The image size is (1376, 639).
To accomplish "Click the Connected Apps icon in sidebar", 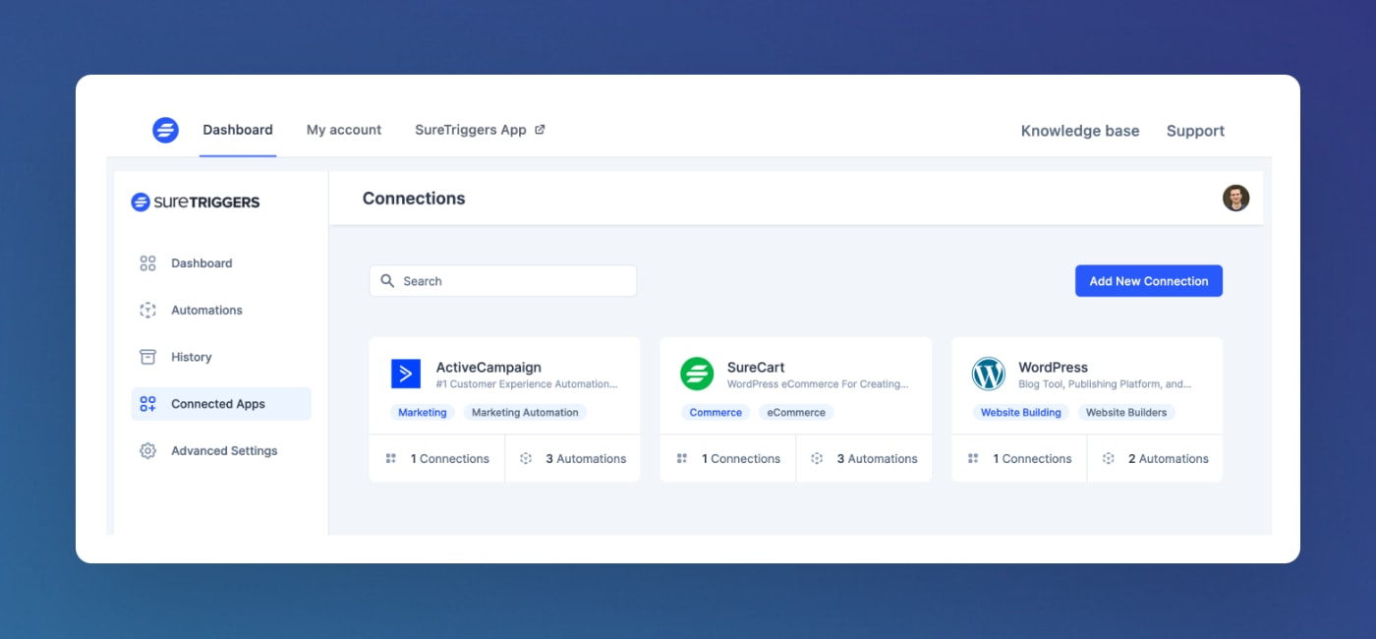I will tap(147, 404).
